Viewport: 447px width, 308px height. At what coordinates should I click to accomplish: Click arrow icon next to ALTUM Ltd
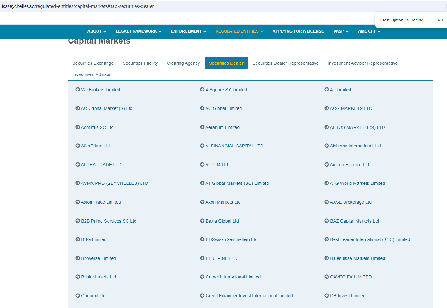coord(202,165)
